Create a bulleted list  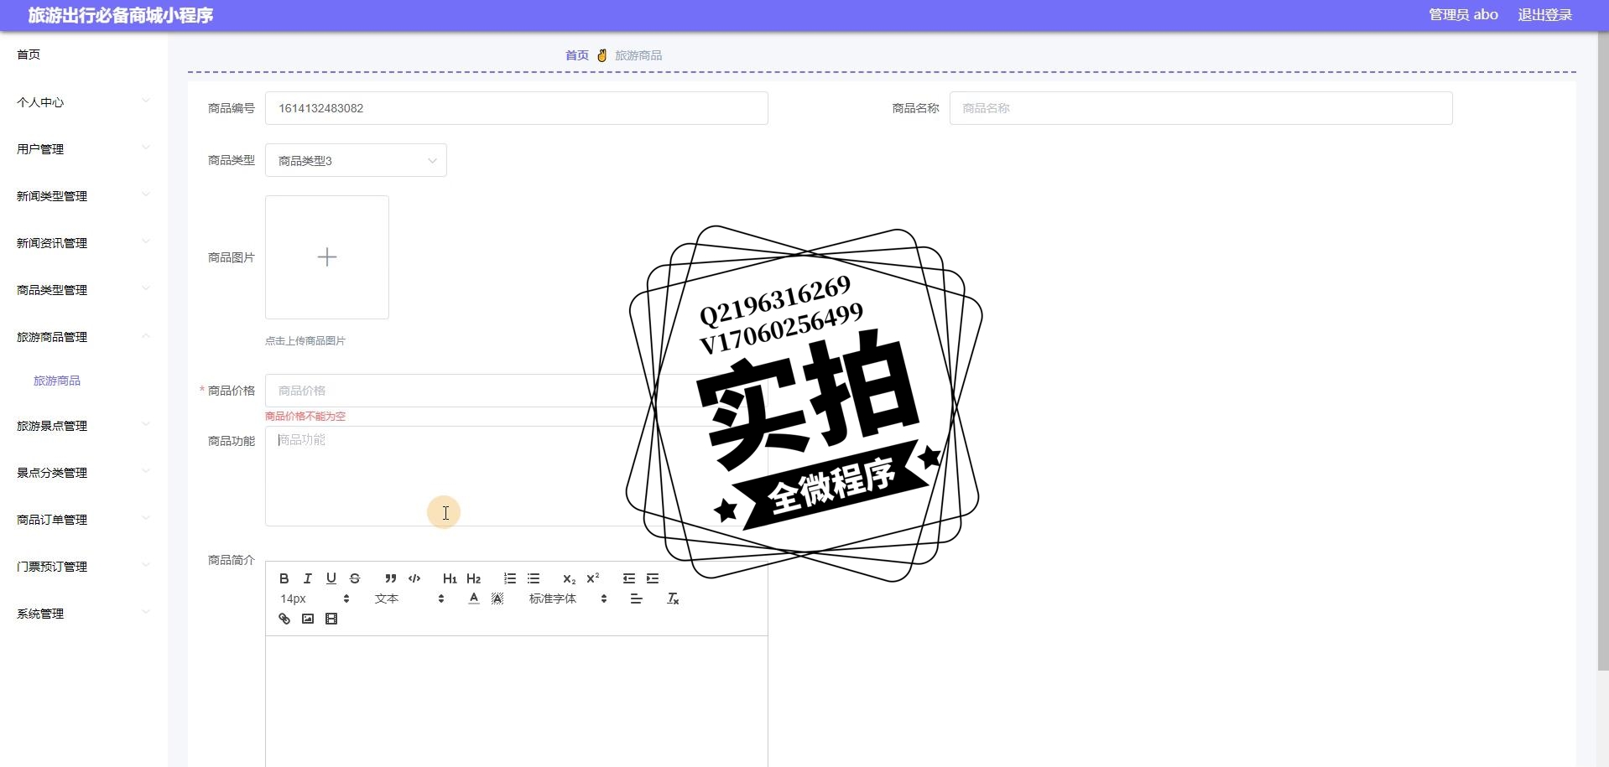click(534, 578)
